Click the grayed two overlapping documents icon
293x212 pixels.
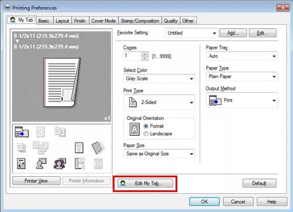click(60, 132)
